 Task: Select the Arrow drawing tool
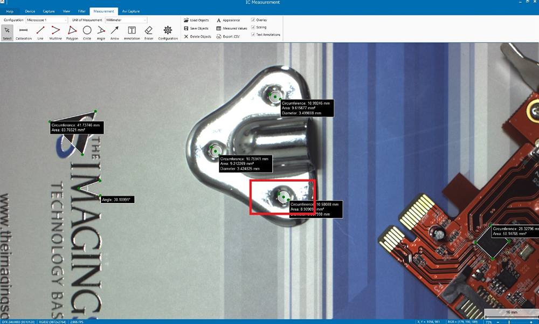pos(114,33)
